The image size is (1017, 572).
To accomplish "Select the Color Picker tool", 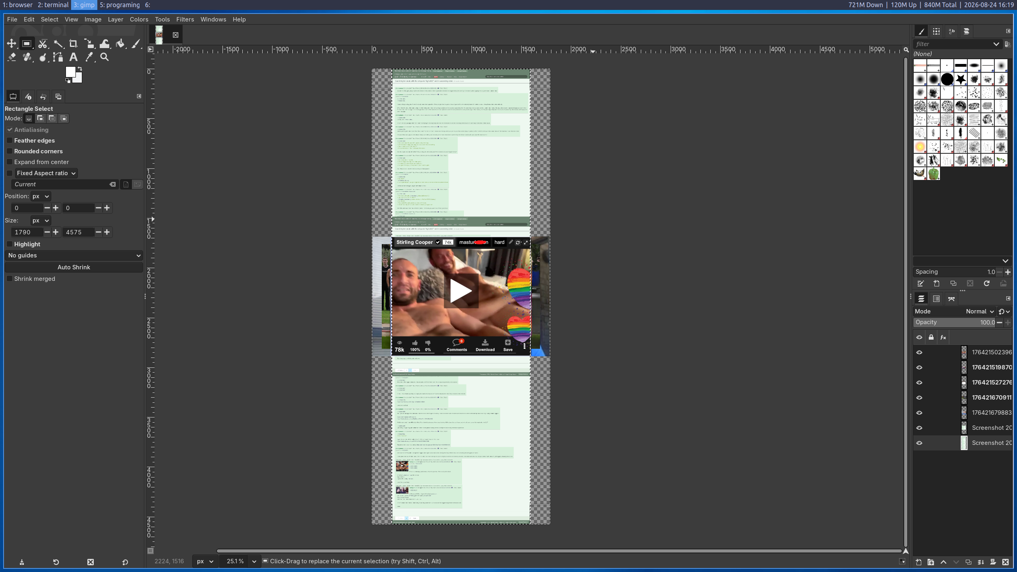I will (x=89, y=57).
